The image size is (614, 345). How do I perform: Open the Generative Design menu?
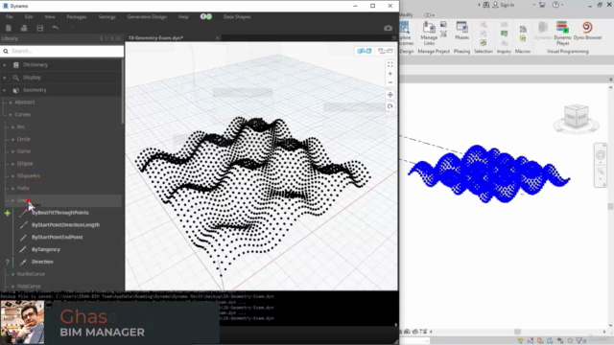click(x=147, y=17)
